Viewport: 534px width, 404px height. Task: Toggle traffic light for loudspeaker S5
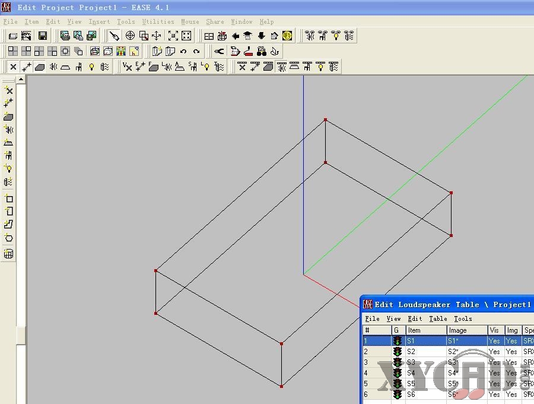coord(398,384)
